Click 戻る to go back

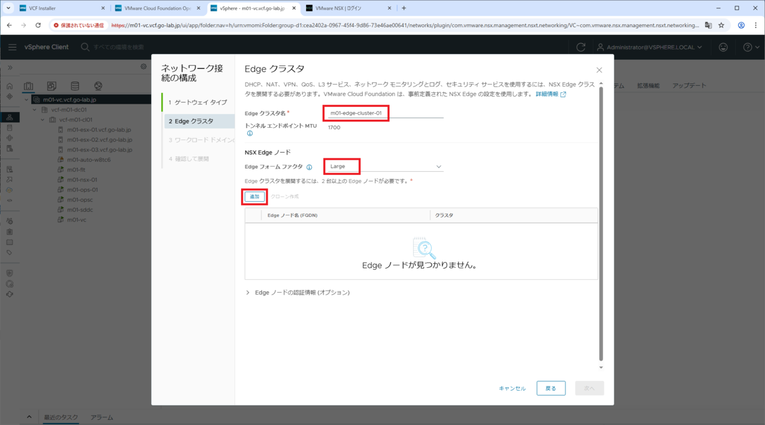pyautogui.click(x=551, y=388)
